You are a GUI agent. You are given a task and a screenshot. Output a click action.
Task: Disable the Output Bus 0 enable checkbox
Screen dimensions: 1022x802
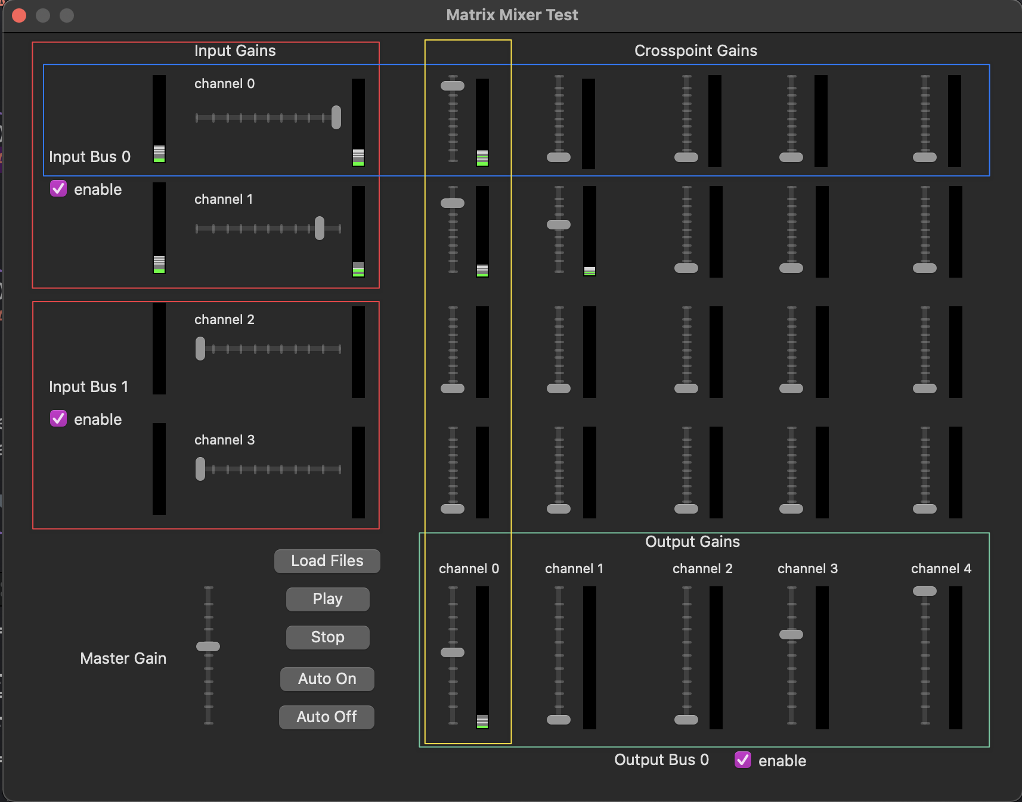tap(743, 760)
